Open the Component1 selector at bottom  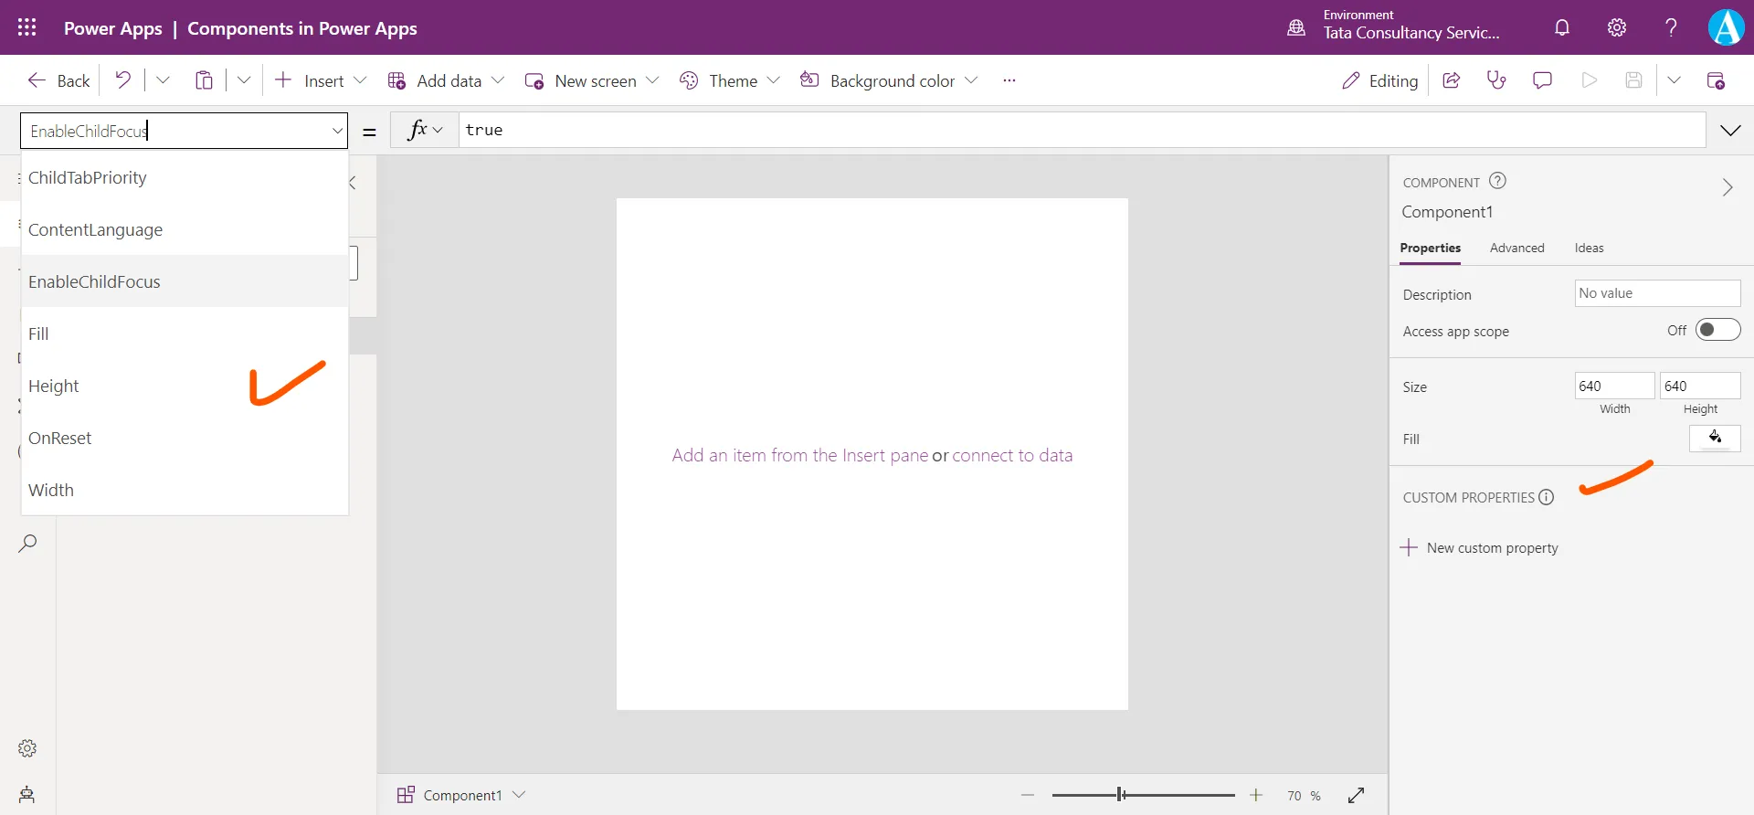tap(461, 795)
